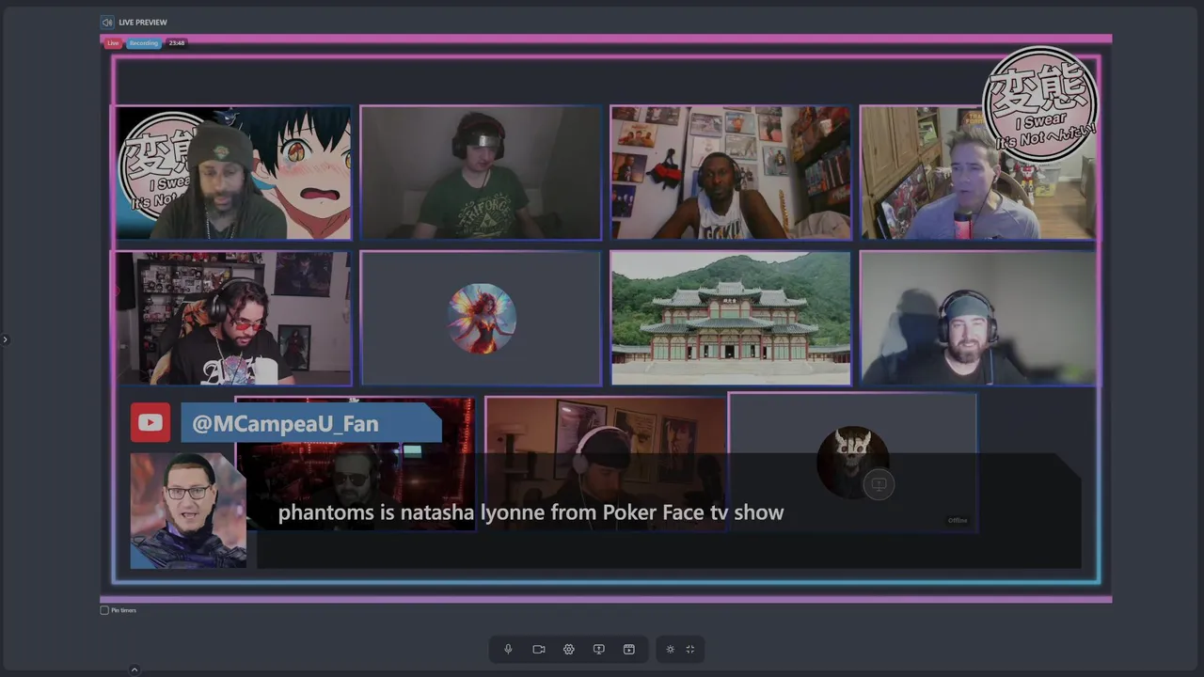Select the temple image participant tile
The image size is (1204, 677).
[x=731, y=318]
